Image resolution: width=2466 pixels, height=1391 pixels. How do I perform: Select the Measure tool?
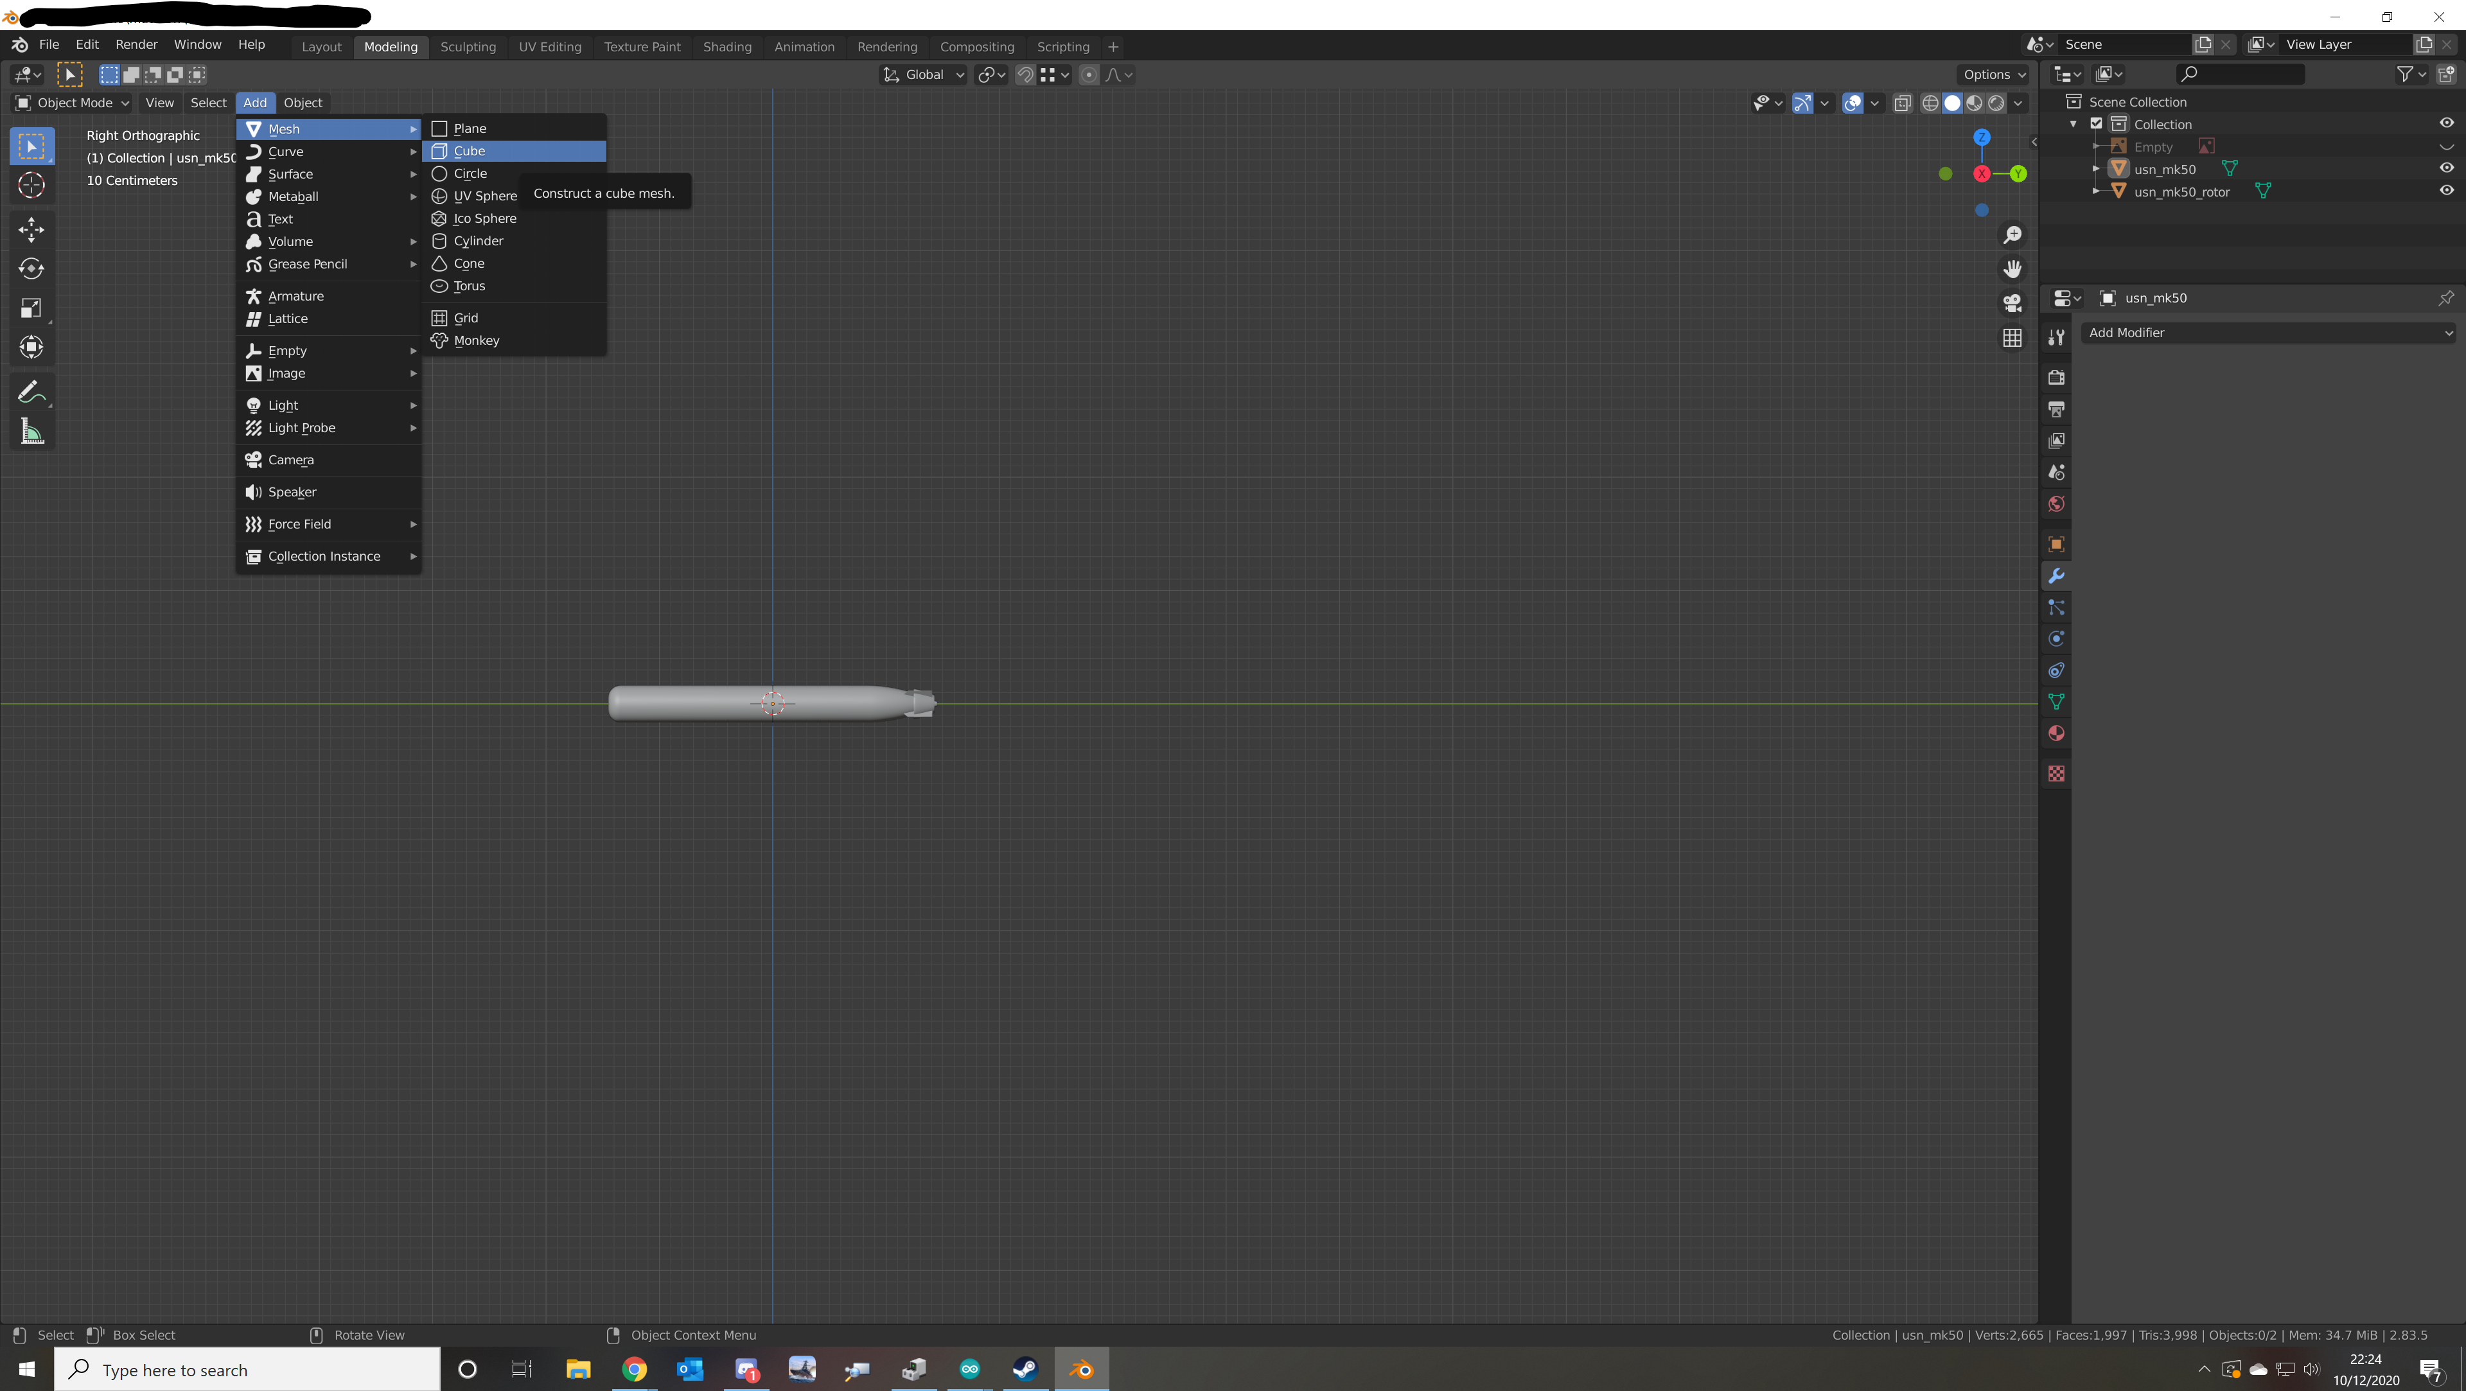(x=31, y=433)
